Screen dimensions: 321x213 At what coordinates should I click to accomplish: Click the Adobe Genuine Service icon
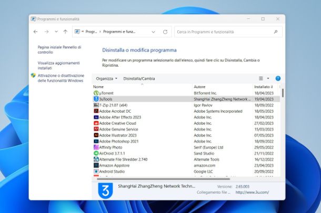point(96,129)
